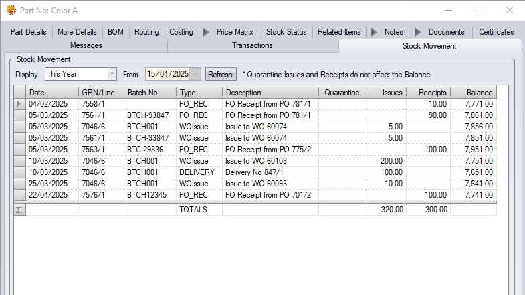Click the Refresh button
The image size is (525, 295).
(220, 75)
